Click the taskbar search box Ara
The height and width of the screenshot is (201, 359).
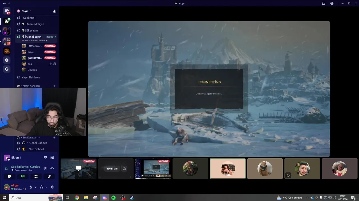click(x=36, y=198)
